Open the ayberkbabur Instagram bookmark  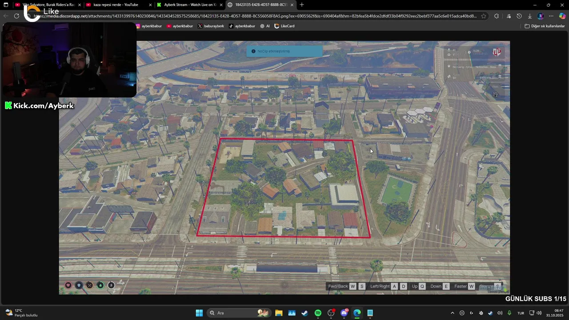(149, 26)
